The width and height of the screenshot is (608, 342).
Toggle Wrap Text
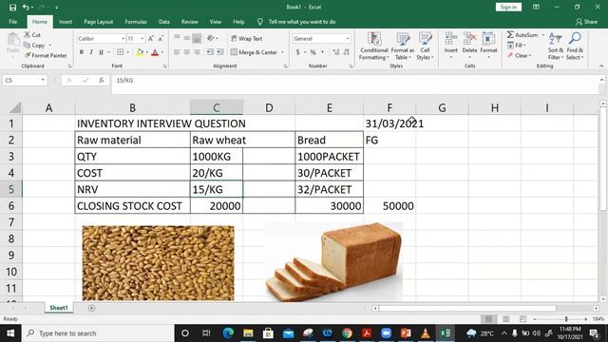point(247,38)
